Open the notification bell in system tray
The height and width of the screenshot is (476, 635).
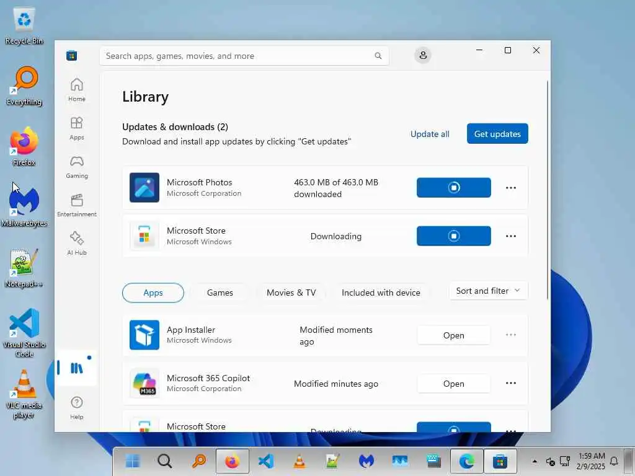tap(614, 461)
